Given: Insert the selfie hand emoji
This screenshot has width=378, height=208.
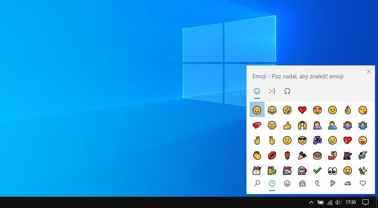Looking at the screenshot, I should pos(332,155).
